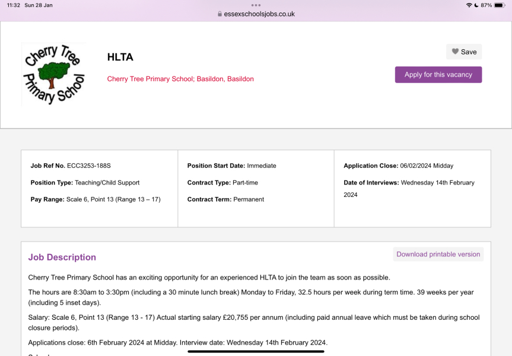Tap the essexschoolsjobs.co.uk address field

(x=259, y=12)
